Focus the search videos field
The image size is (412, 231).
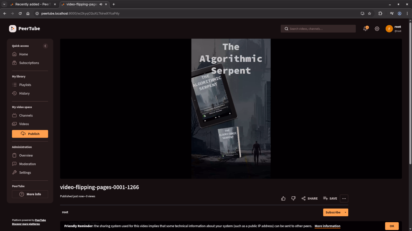[x=318, y=29]
